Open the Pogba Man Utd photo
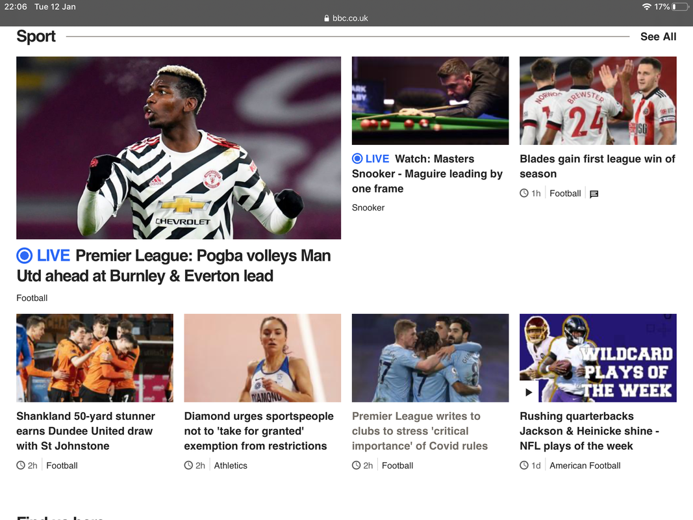This screenshot has height=520, width=693. 179,148
